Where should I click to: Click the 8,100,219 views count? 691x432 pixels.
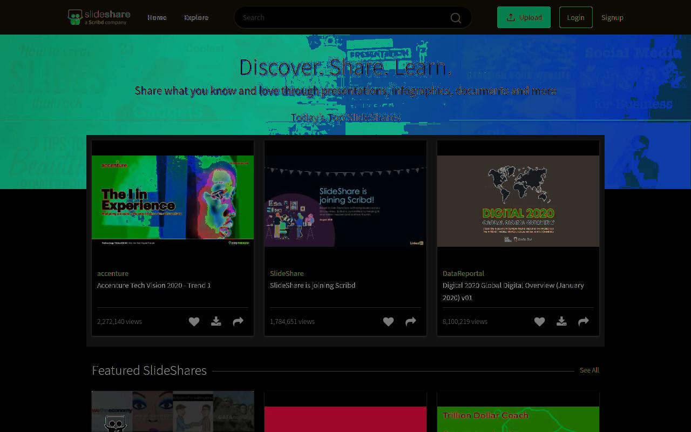(x=465, y=321)
